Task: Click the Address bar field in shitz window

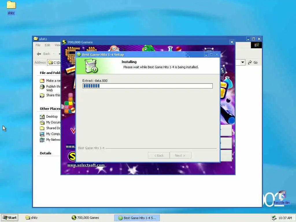Action: (x=54, y=62)
